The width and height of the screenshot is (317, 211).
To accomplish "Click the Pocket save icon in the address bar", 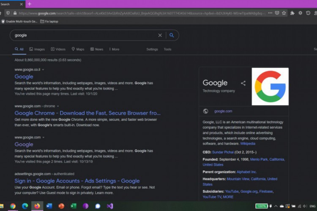I will point(277,13).
